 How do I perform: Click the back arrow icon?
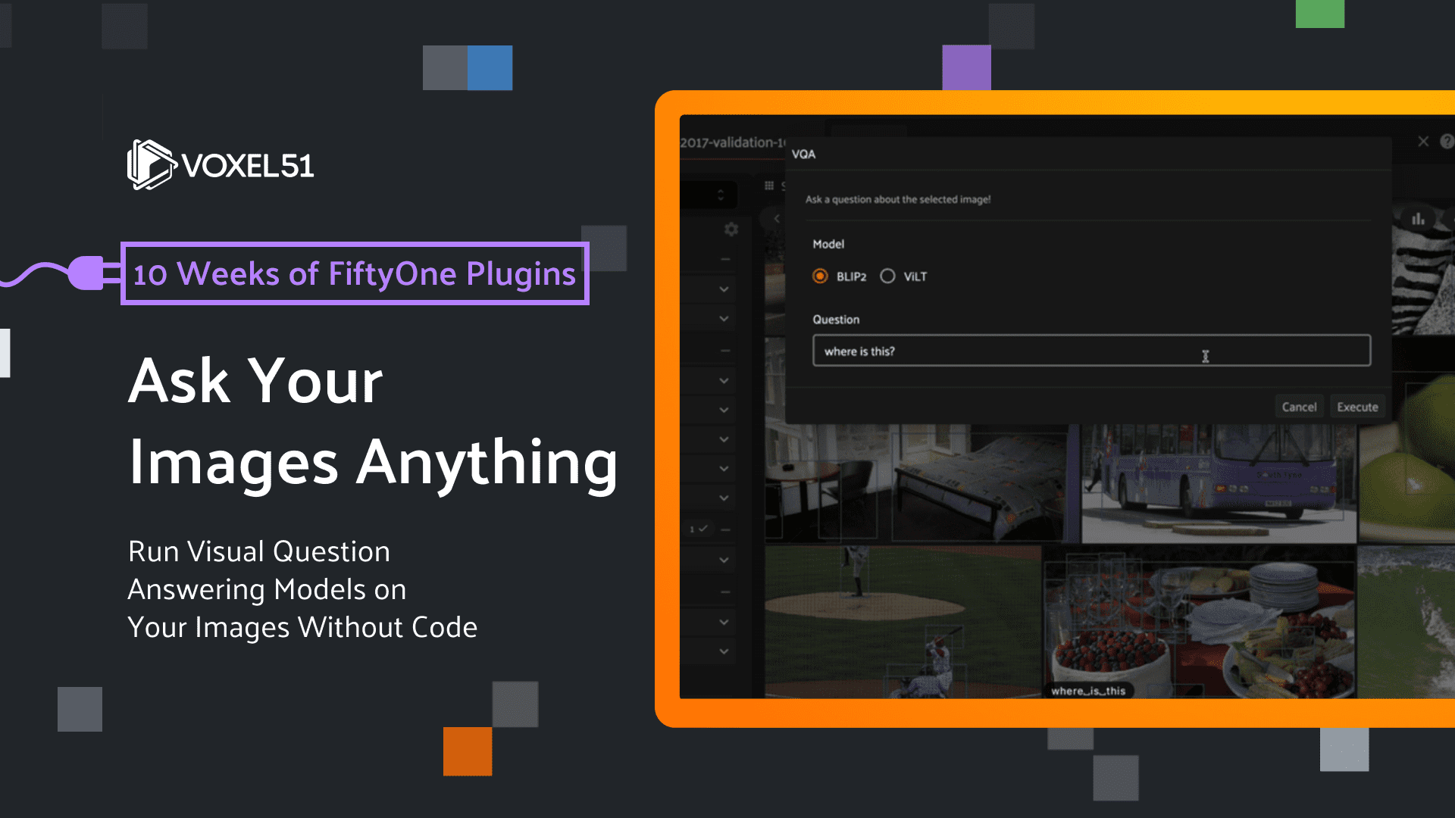pyautogui.click(x=777, y=219)
